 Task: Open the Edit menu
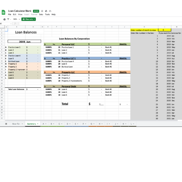(x=15, y=15)
